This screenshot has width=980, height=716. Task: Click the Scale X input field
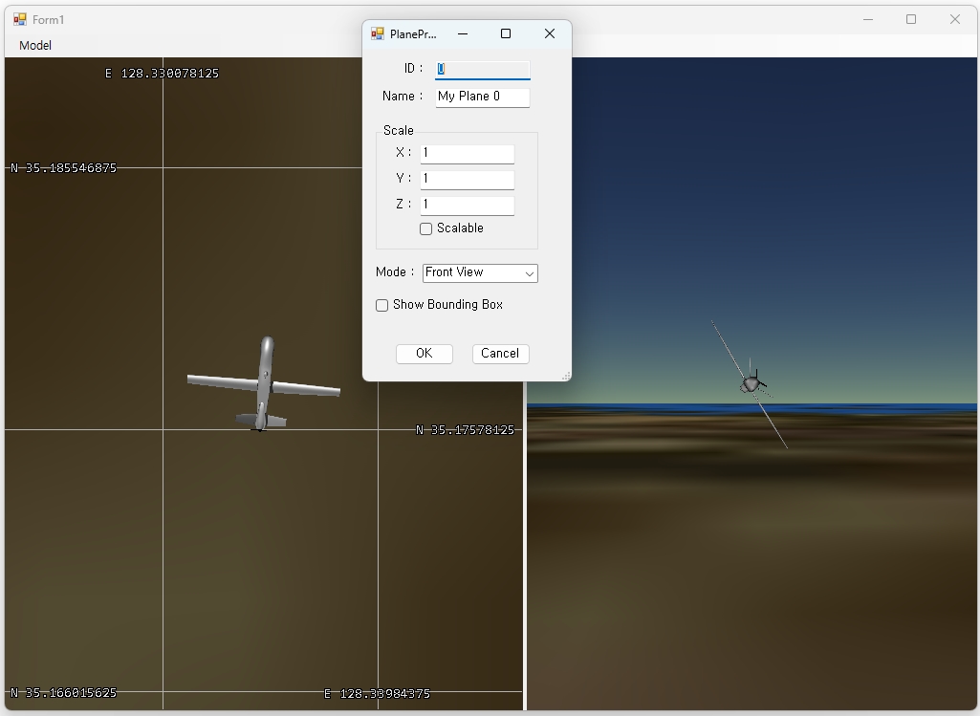tap(468, 154)
